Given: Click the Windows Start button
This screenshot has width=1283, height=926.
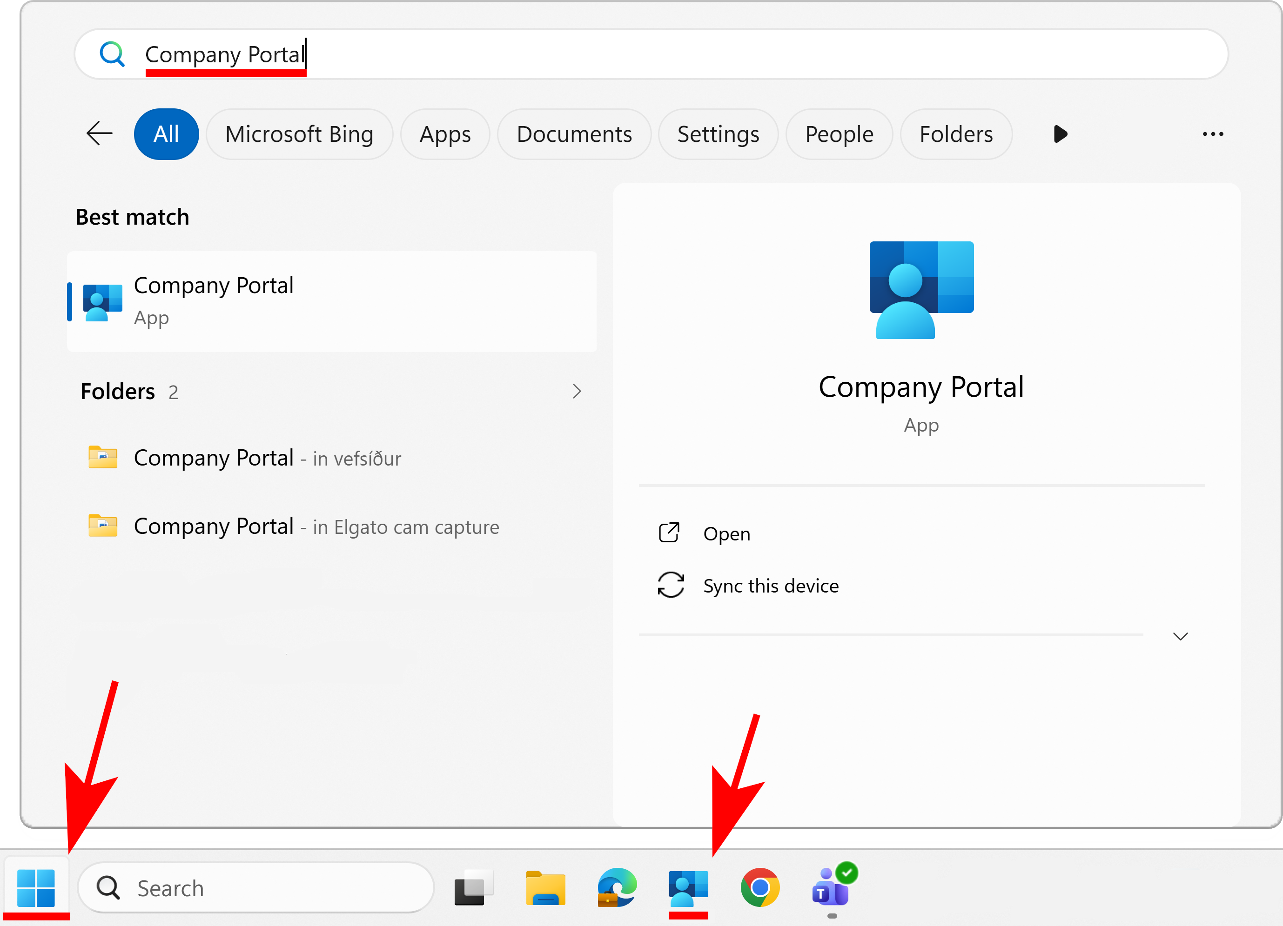Looking at the screenshot, I should point(36,887).
